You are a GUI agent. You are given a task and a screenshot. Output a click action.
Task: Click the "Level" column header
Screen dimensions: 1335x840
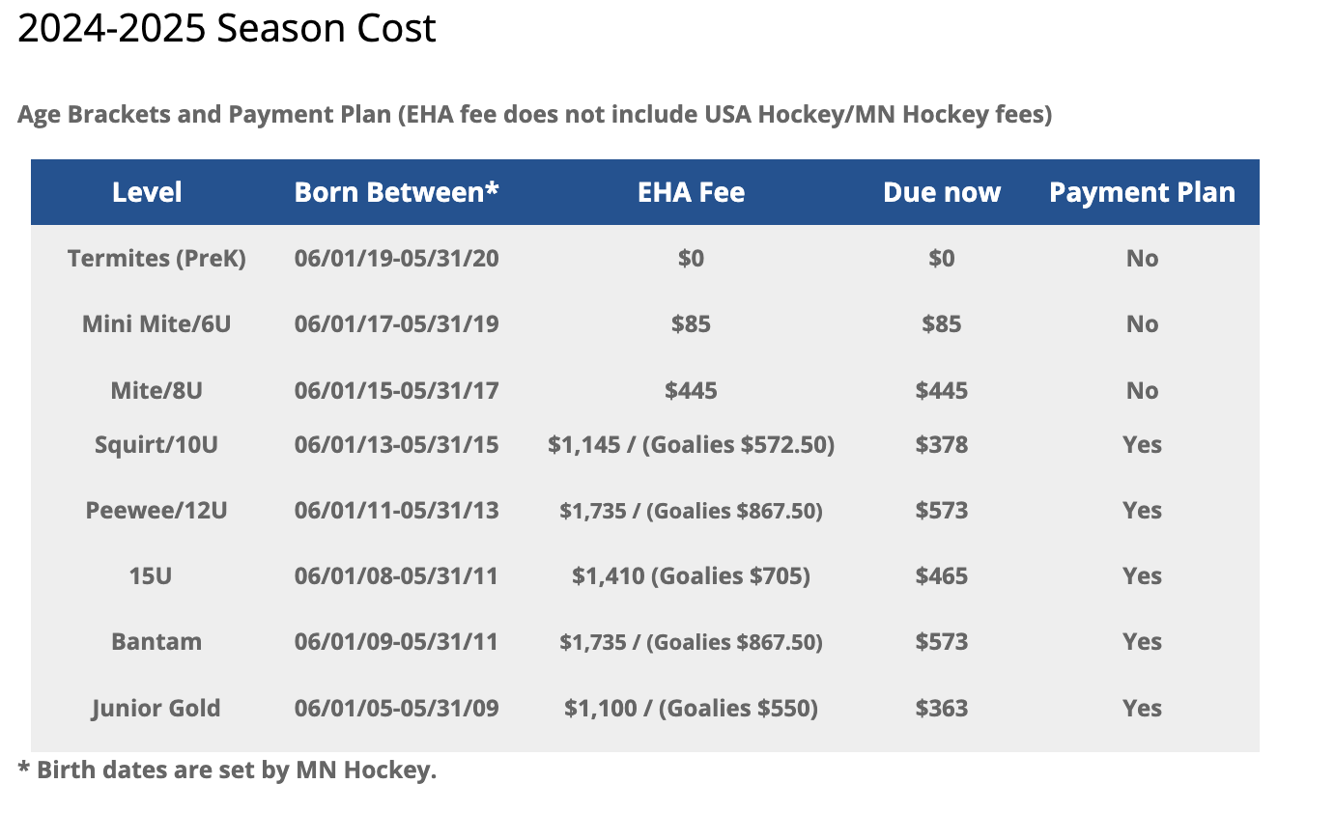[x=147, y=192]
